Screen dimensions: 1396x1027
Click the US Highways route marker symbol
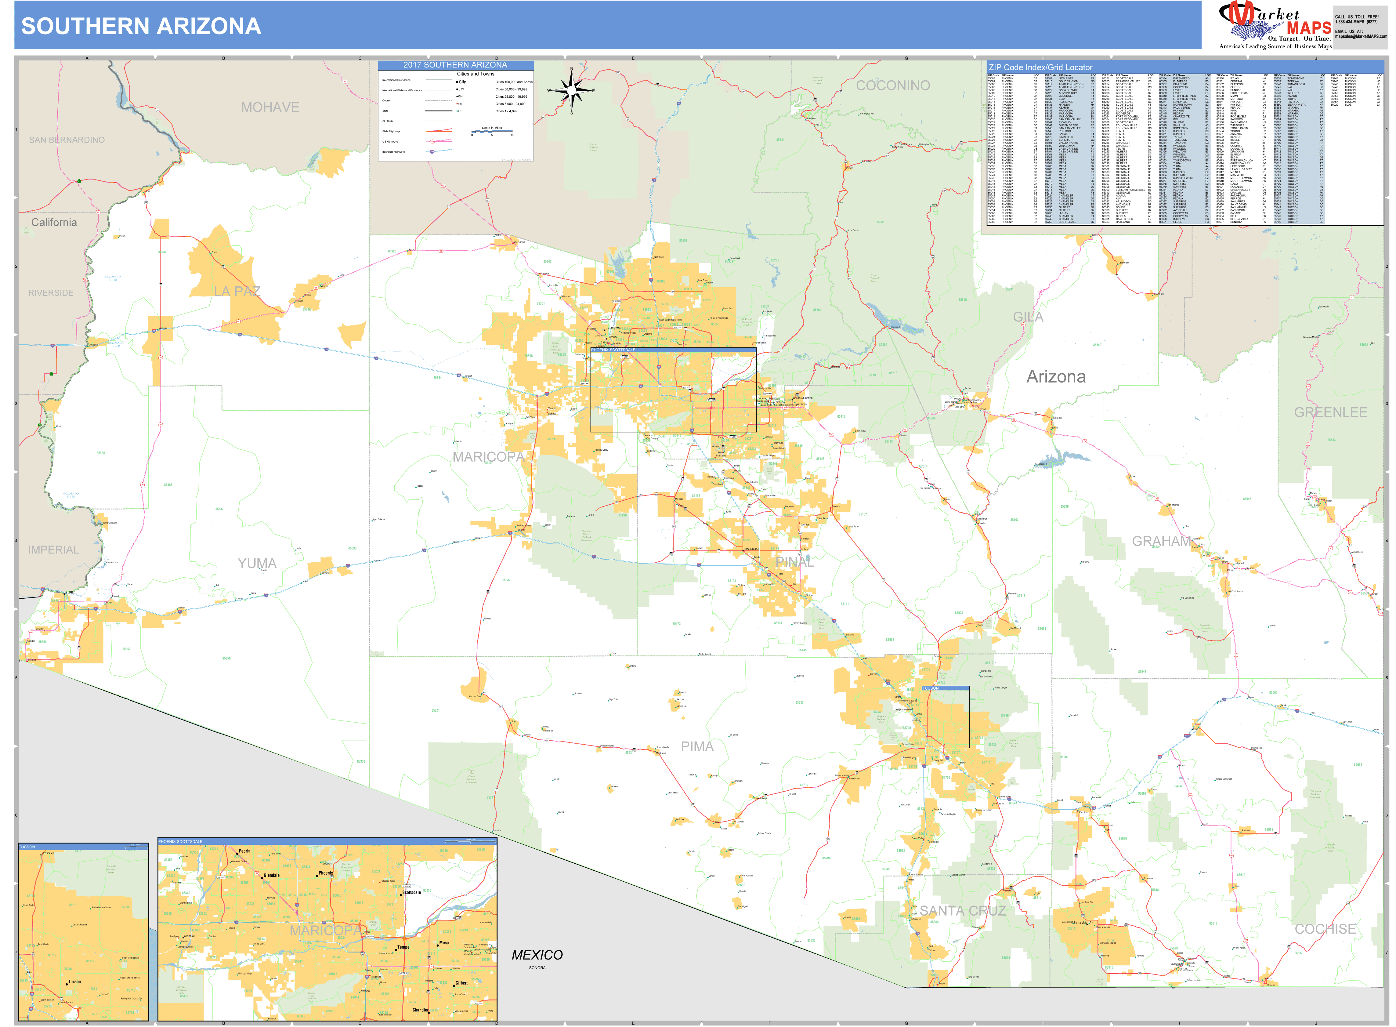(432, 142)
